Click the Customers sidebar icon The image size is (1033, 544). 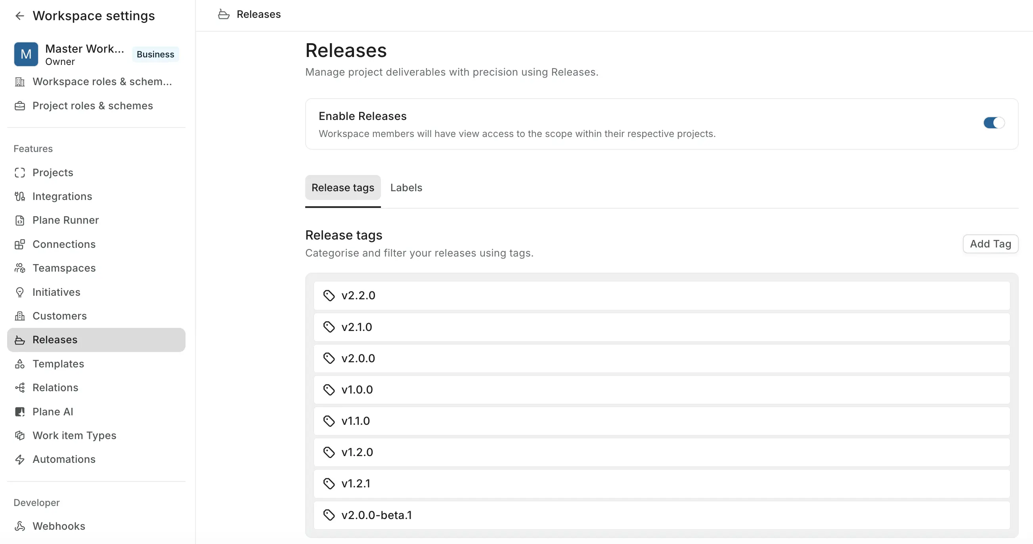pos(20,316)
